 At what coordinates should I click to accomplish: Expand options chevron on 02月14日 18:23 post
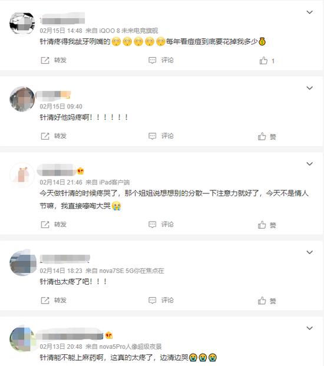309,252
